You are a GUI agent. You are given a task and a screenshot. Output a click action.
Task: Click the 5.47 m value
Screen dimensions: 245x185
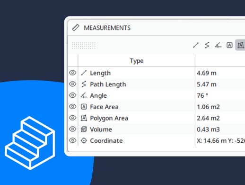pyautogui.click(x=207, y=84)
